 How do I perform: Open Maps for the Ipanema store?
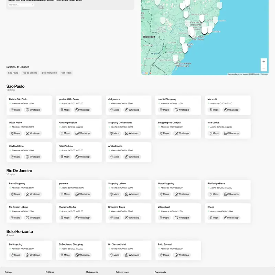pos(65,194)
